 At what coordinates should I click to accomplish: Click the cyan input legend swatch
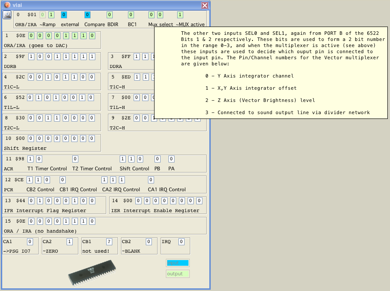[178, 263]
